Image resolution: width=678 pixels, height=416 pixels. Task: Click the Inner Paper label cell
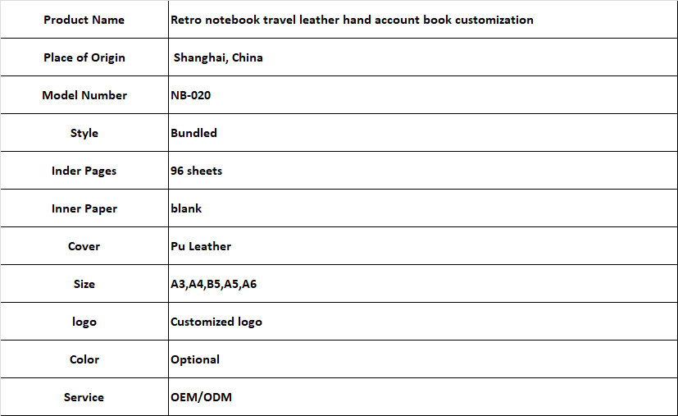point(84,208)
